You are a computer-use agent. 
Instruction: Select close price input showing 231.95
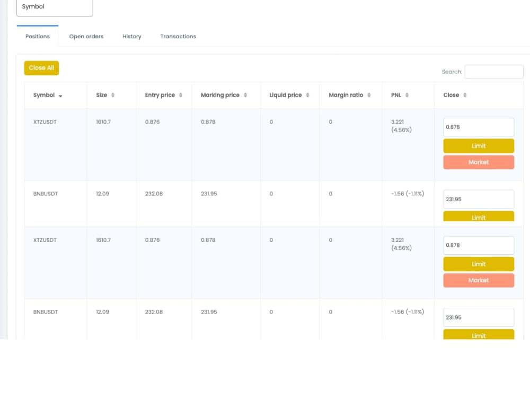click(479, 199)
